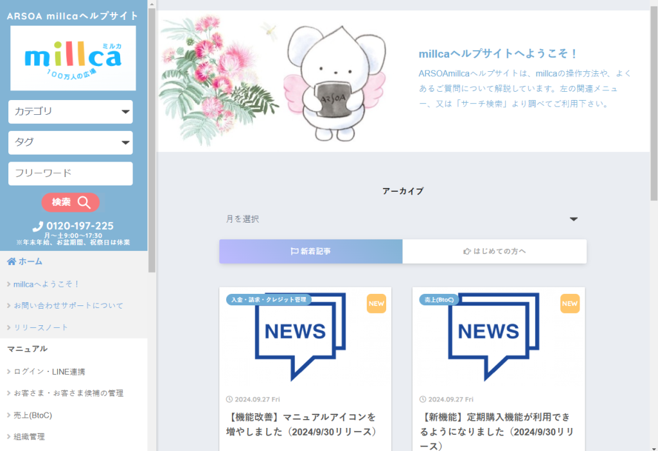This screenshot has height=451, width=658.
Task: Open the タグ dropdown
Action: pyautogui.click(x=71, y=142)
